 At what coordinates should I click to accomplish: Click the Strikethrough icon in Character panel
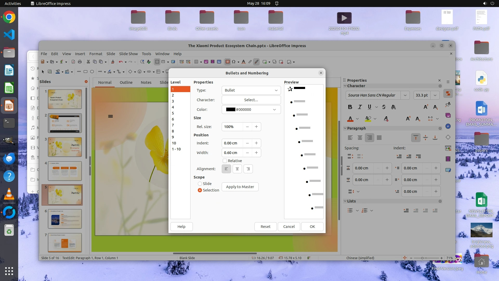click(384, 107)
